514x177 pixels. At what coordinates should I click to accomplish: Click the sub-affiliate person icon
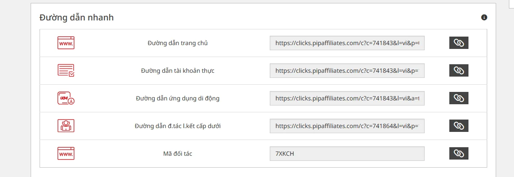pos(66,126)
